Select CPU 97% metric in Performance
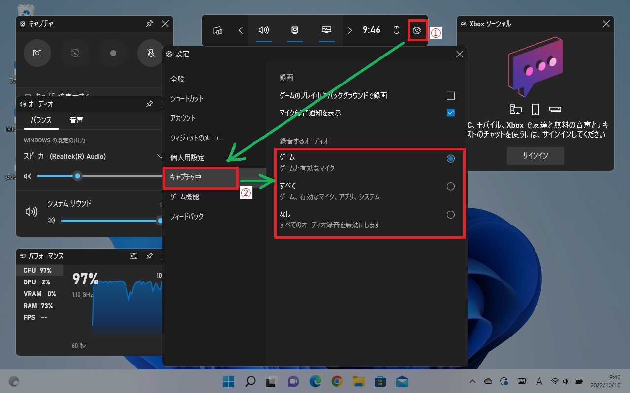630x393 pixels. [x=40, y=270]
